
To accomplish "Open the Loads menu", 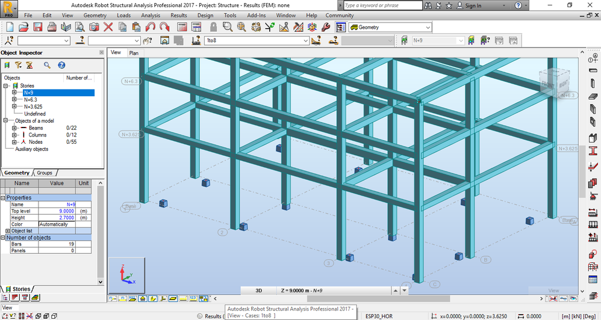I will (123, 15).
